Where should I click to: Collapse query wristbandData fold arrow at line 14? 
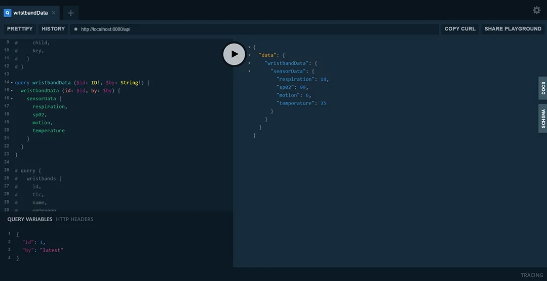12,83
